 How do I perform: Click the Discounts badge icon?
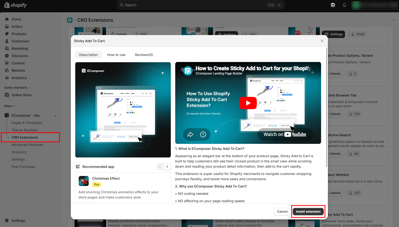pyautogui.click(x=7, y=56)
